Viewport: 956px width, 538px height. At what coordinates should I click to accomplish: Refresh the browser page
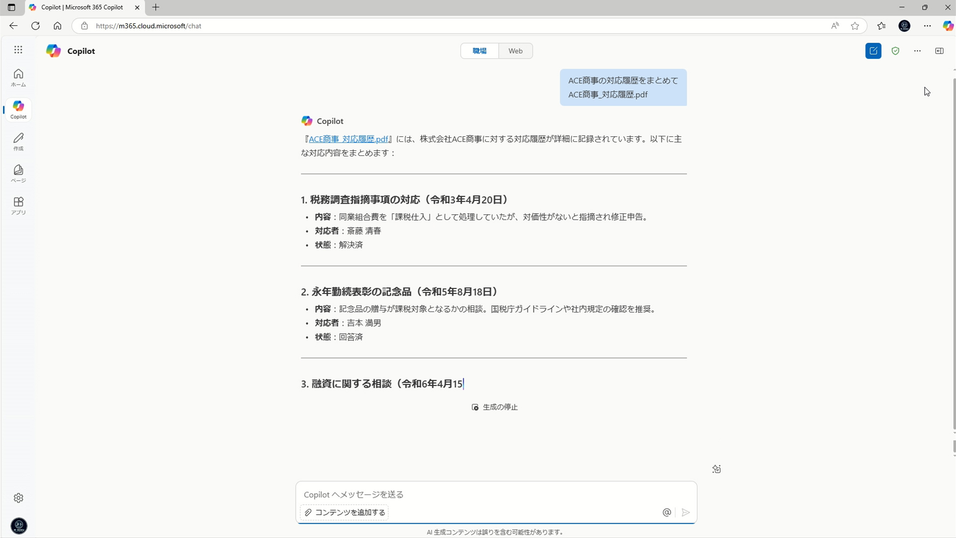(x=35, y=26)
